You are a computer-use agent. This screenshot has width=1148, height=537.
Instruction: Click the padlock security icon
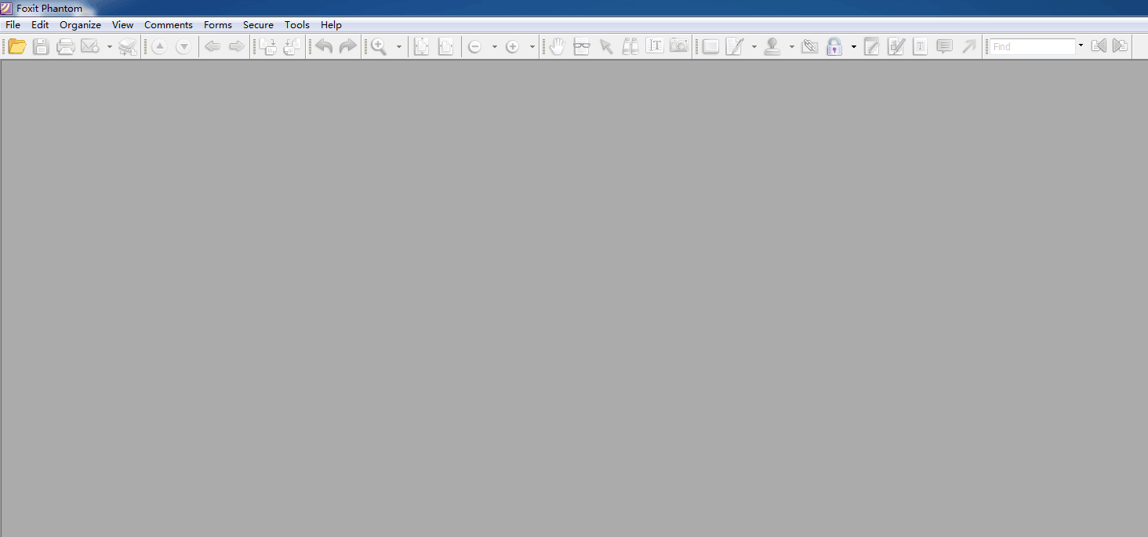[x=834, y=46]
